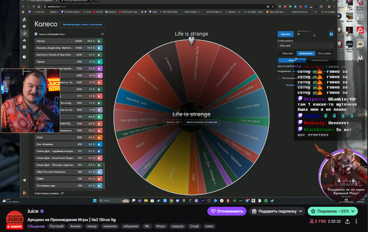
Task: Open the Подписка: −25% dropdown
Action: coord(333,211)
